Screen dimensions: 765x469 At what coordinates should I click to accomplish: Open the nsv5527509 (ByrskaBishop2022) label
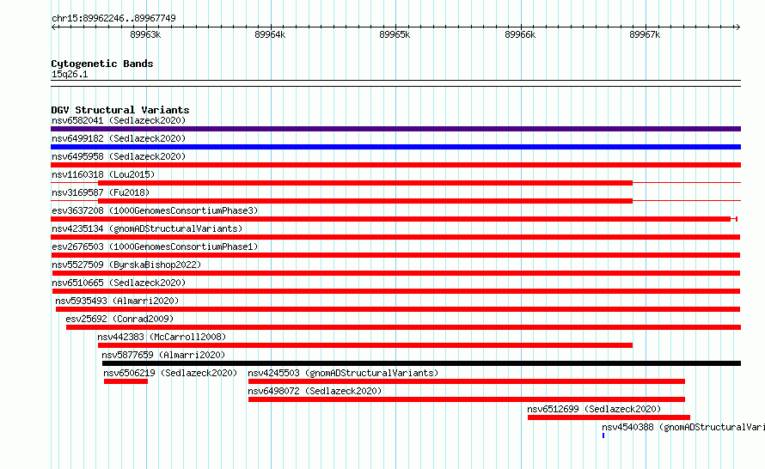[126, 265]
